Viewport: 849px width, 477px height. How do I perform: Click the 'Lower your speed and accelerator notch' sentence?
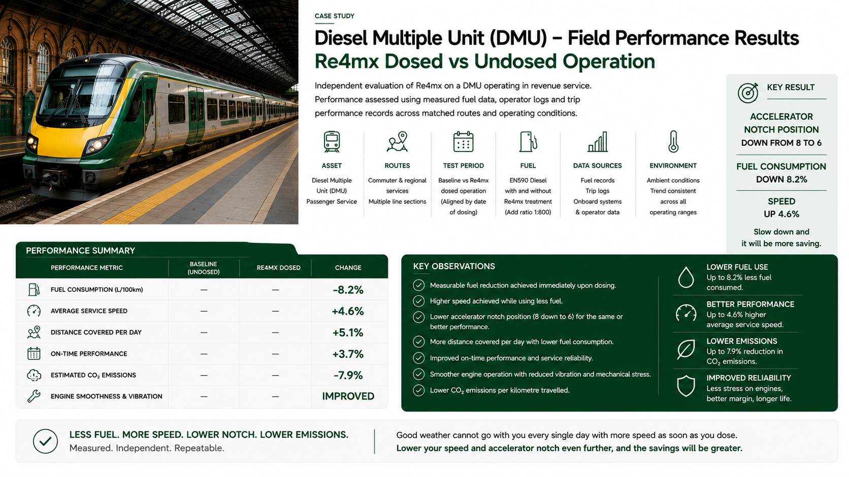[x=569, y=448]
